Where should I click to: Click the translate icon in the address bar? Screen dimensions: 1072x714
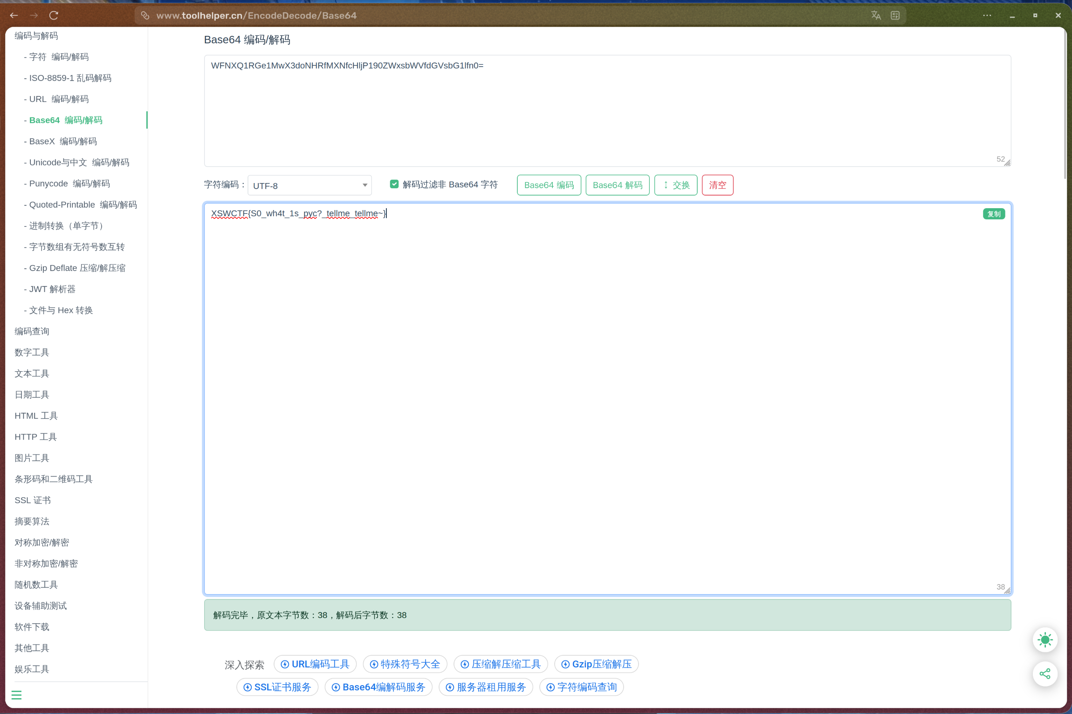[x=876, y=15]
